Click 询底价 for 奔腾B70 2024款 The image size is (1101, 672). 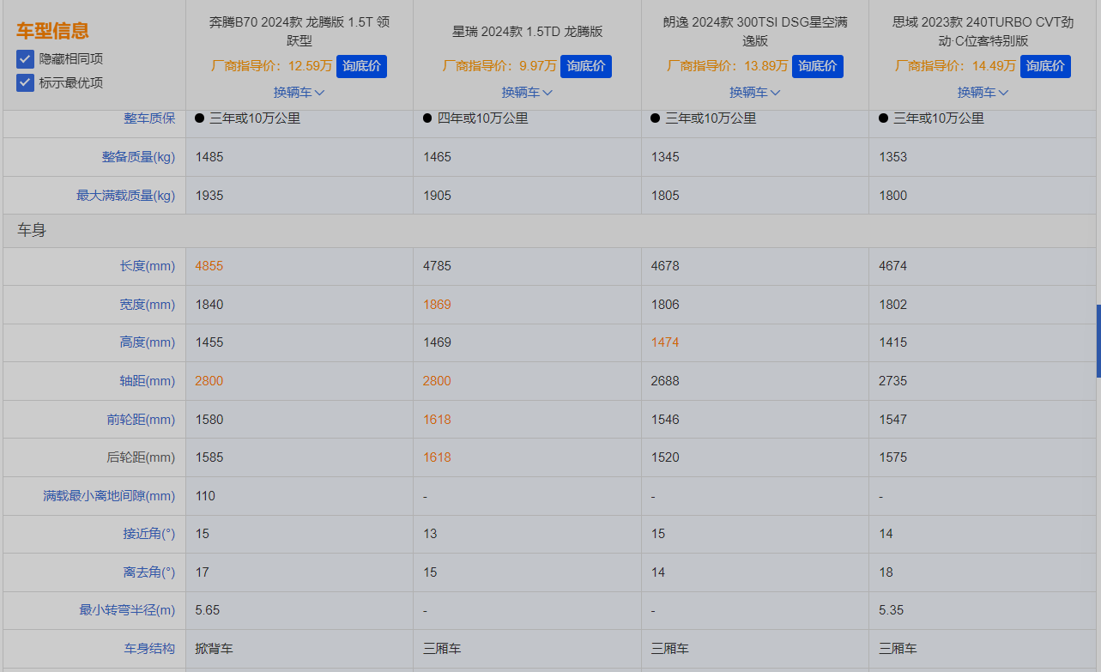[x=361, y=66]
